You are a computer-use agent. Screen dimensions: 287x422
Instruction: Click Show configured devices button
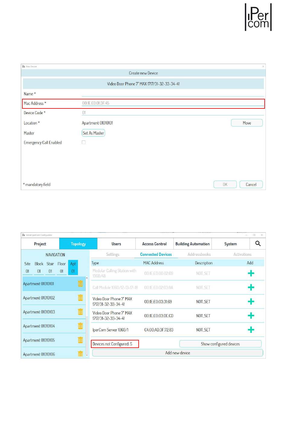(x=220, y=344)
